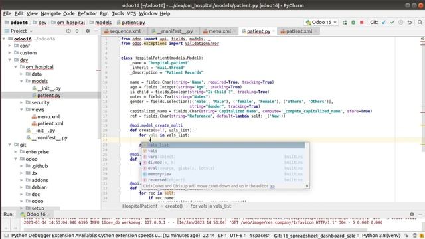Click om_hospital in the breadcrumb bar
The height and width of the screenshot is (239, 425).
[71, 22]
